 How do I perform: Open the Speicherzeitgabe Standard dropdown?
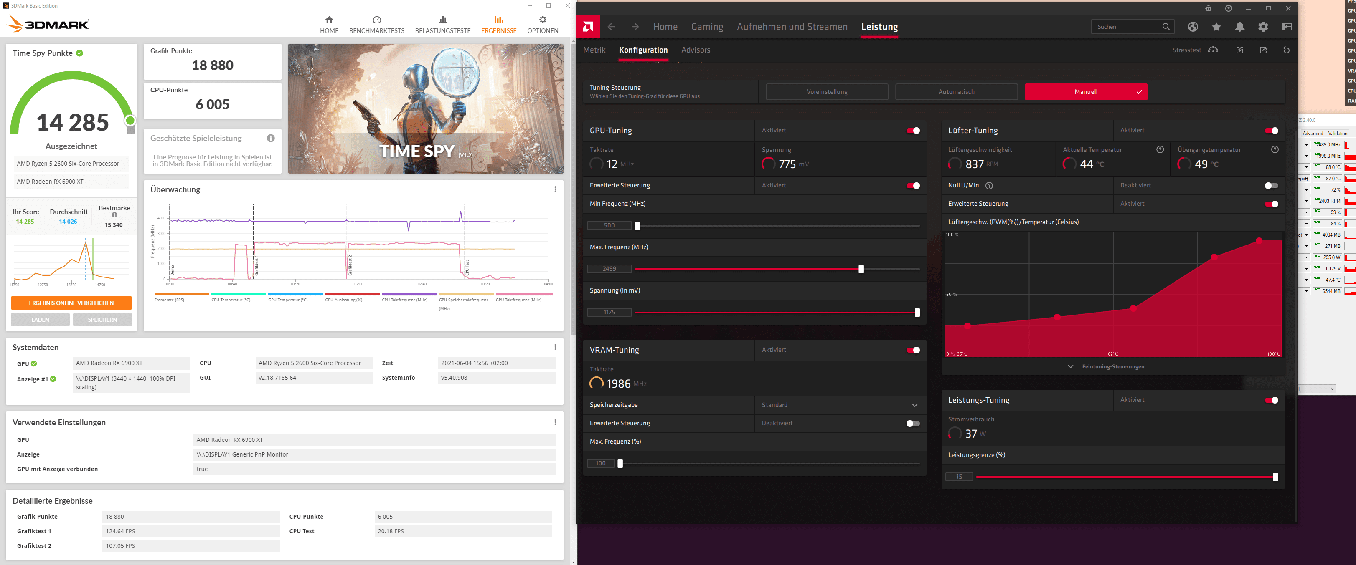coord(840,405)
